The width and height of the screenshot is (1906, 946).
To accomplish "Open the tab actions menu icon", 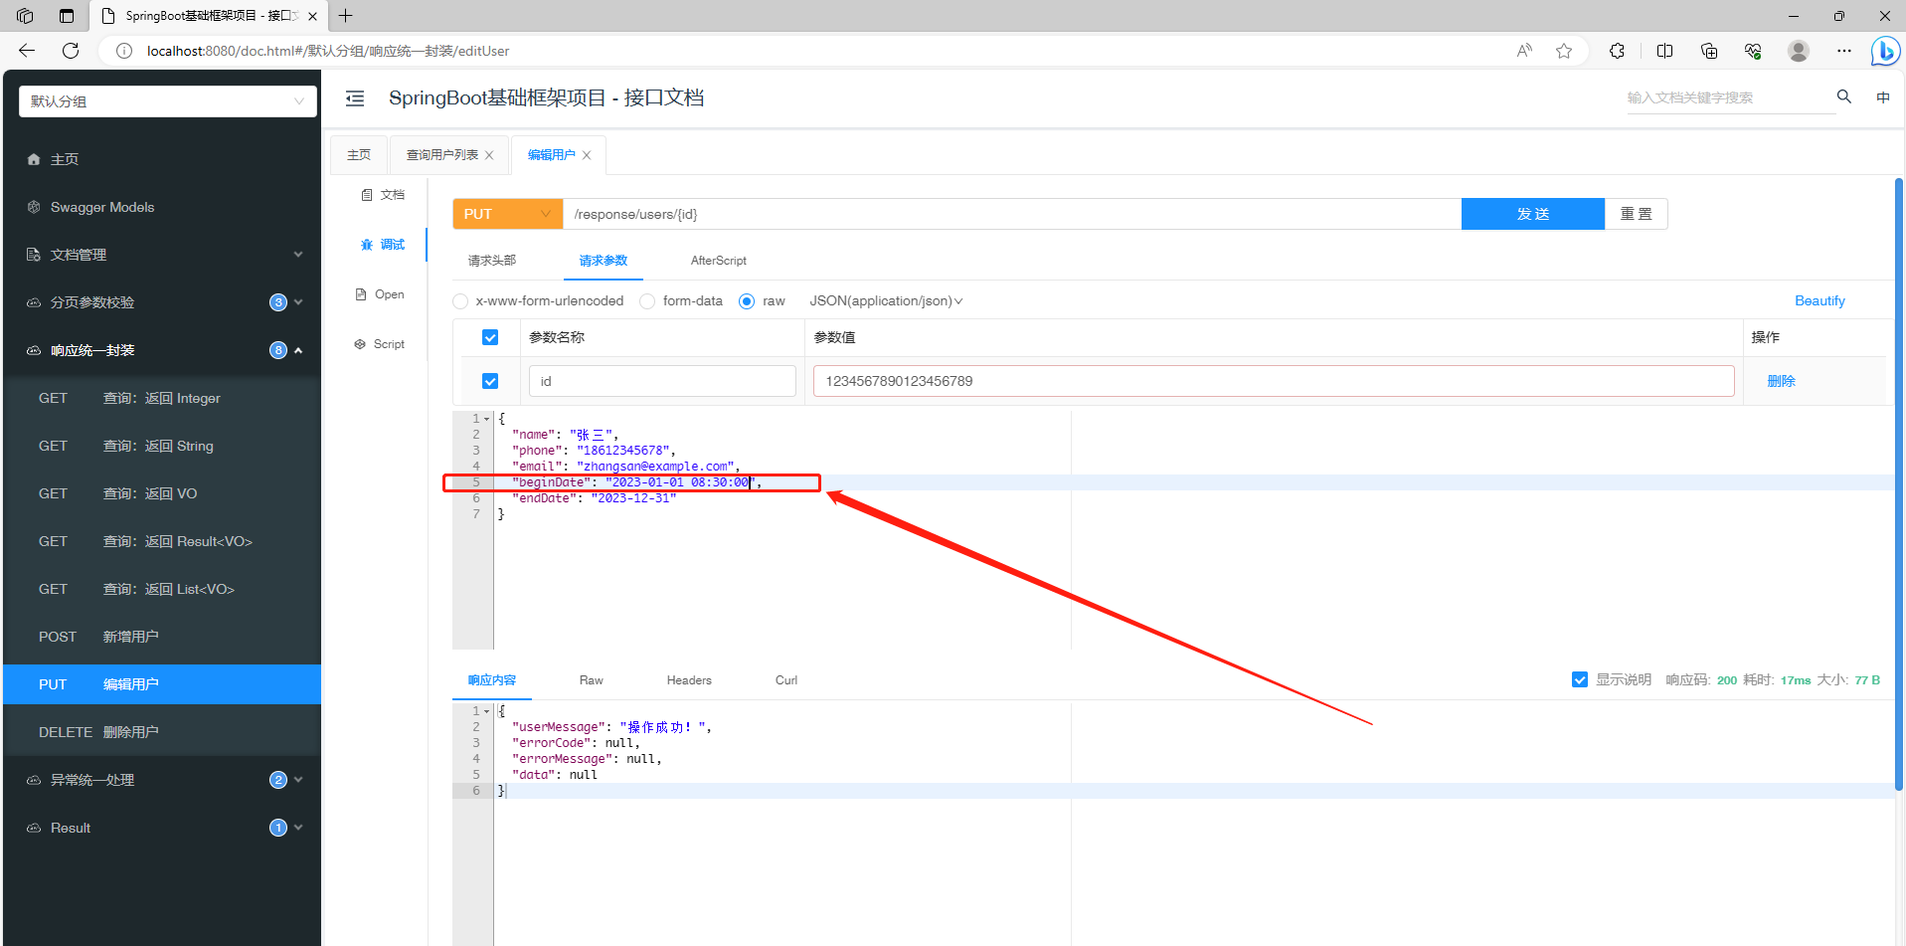I will tap(67, 16).
